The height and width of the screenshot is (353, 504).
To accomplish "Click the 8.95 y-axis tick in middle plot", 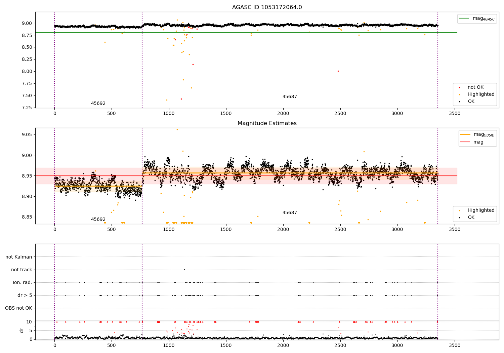I will pyautogui.click(x=27, y=176).
